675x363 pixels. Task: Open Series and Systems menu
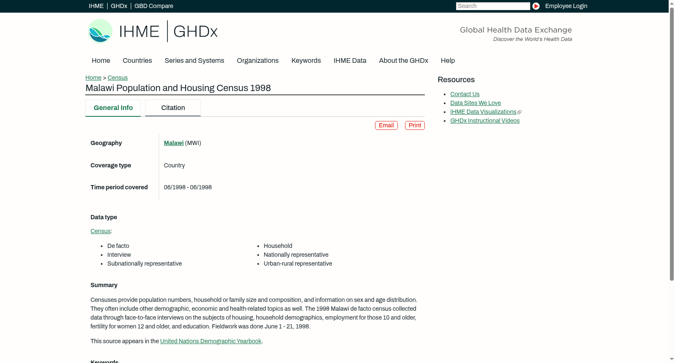click(194, 61)
